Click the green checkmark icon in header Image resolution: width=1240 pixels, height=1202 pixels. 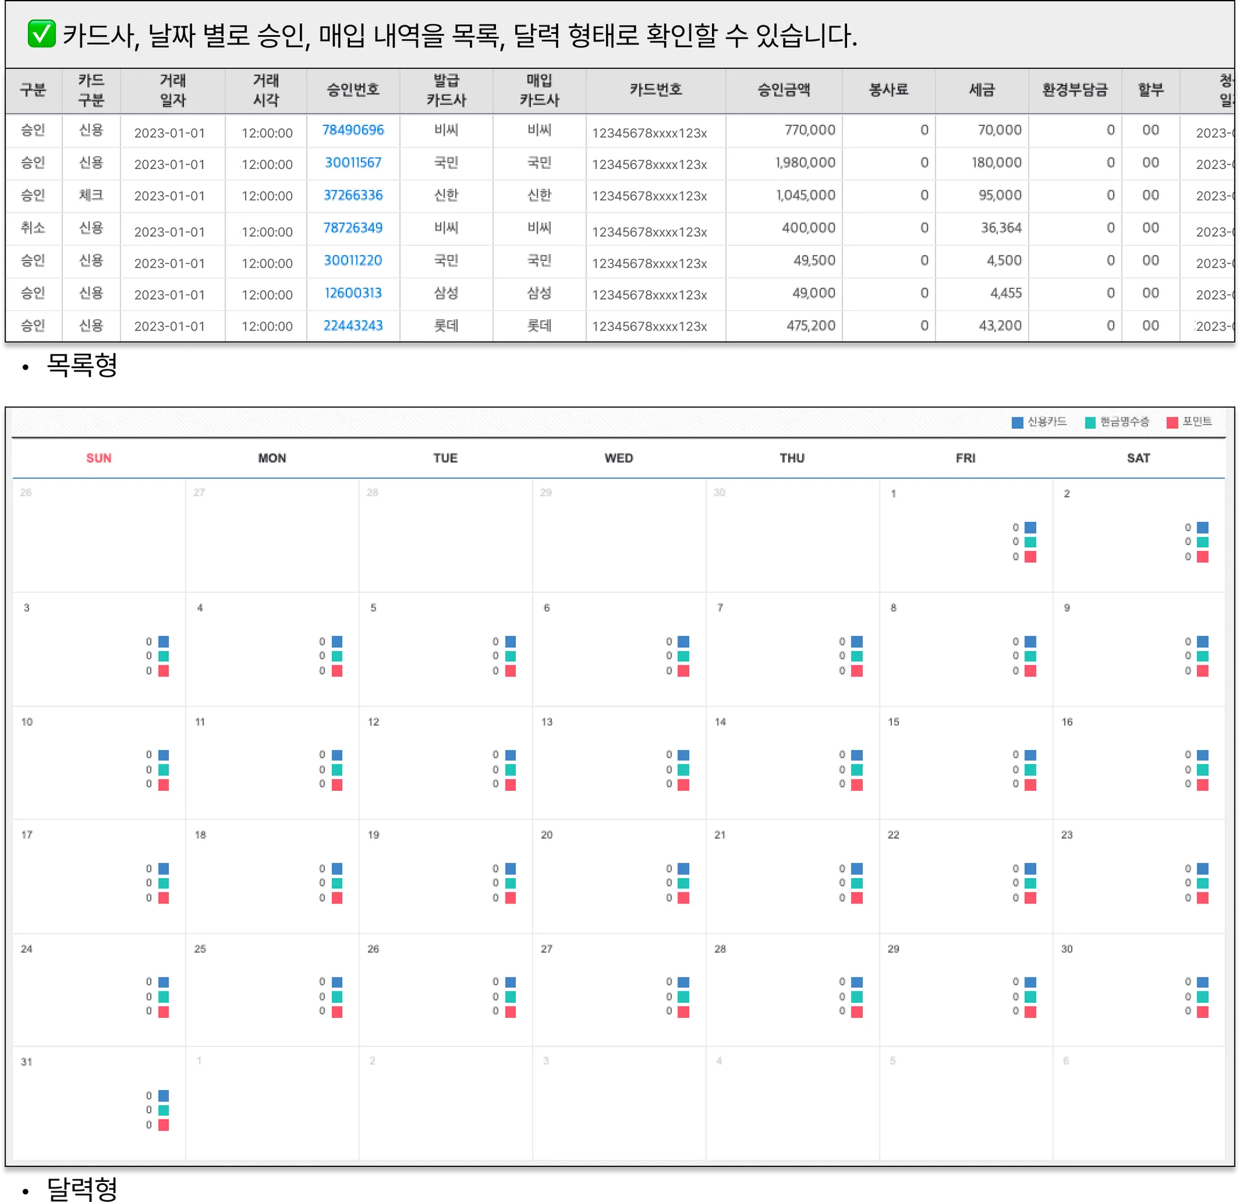click(x=42, y=34)
